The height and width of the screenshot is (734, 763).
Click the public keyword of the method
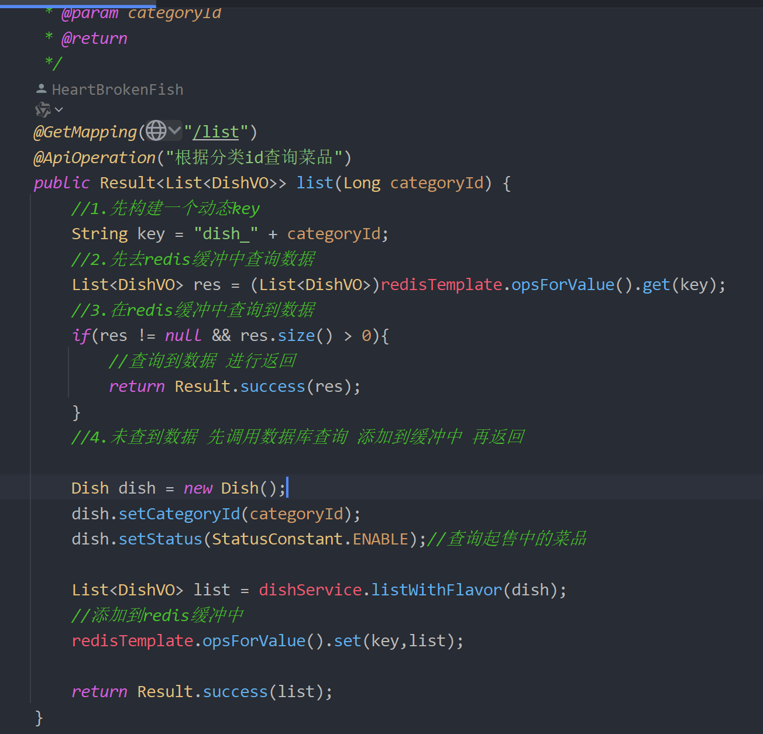tap(62, 183)
